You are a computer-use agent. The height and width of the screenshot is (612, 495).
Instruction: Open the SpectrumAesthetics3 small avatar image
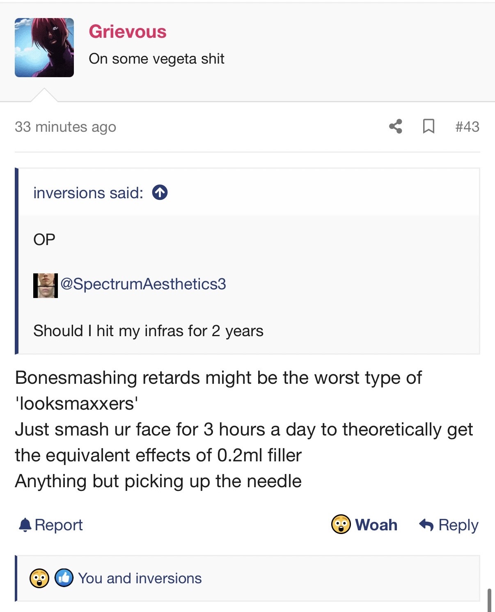pyautogui.click(x=46, y=285)
